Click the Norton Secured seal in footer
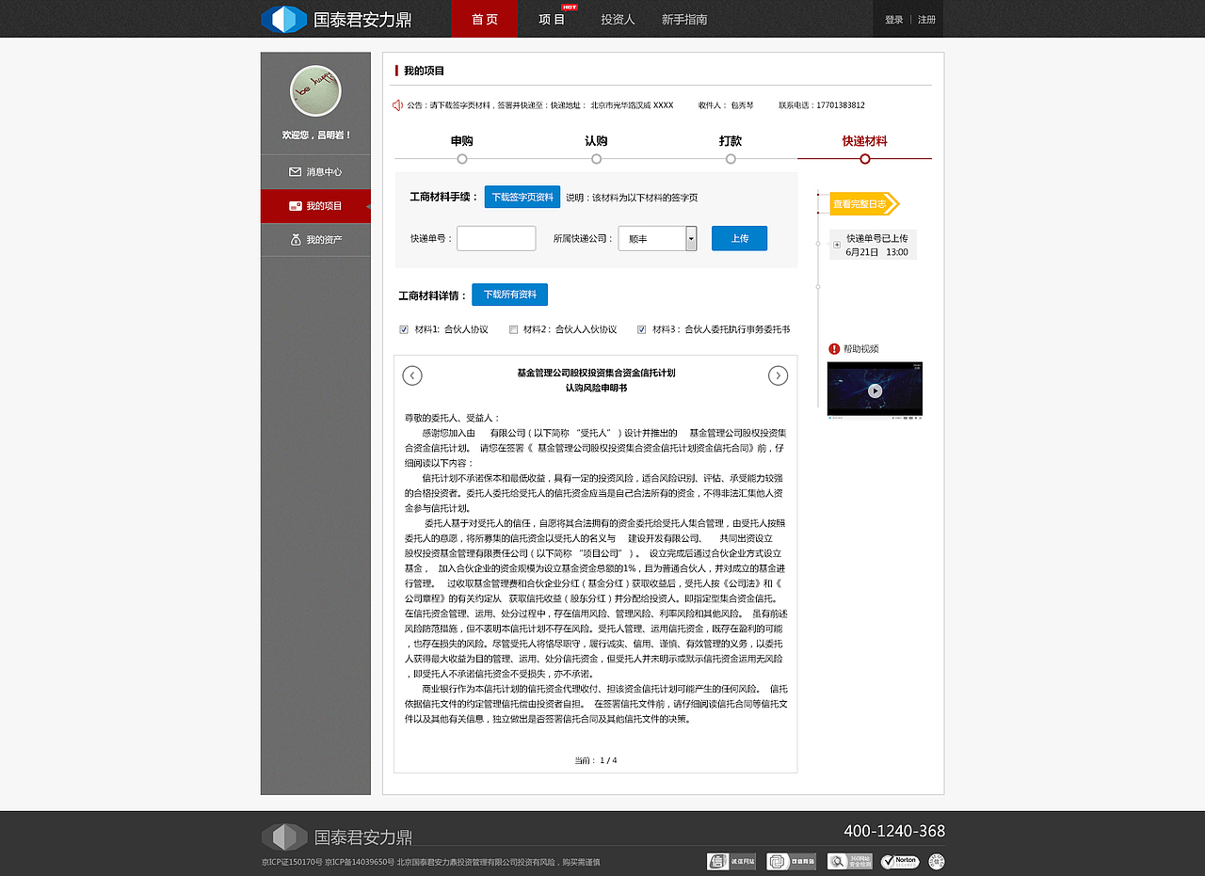The height and width of the screenshot is (876, 1205). click(899, 861)
